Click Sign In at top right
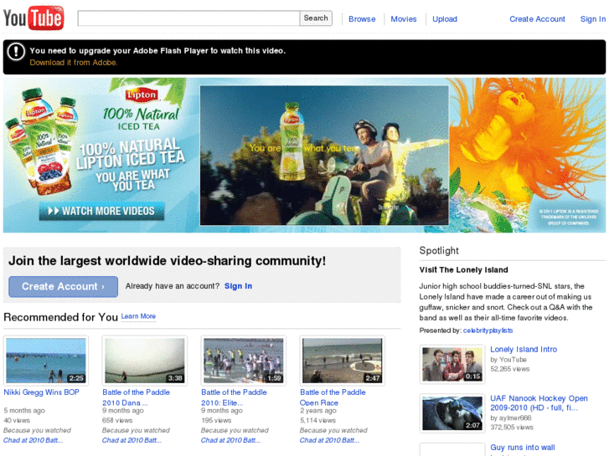Image resolution: width=609 pixels, height=456 pixels. tap(593, 19)
